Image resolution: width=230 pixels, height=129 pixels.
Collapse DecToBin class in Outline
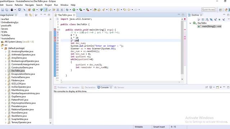click(190, 23)
